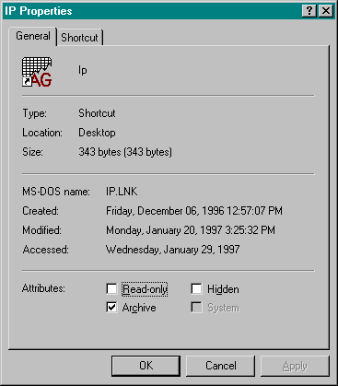Click the question mark help button in title bar
This screenshot has width=338, height=386.
click(x=309, y=11)
